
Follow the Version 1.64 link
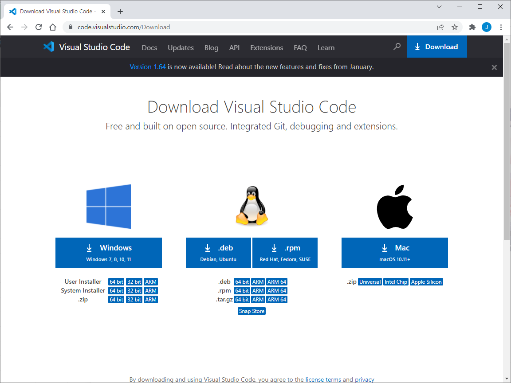point(148,67)
